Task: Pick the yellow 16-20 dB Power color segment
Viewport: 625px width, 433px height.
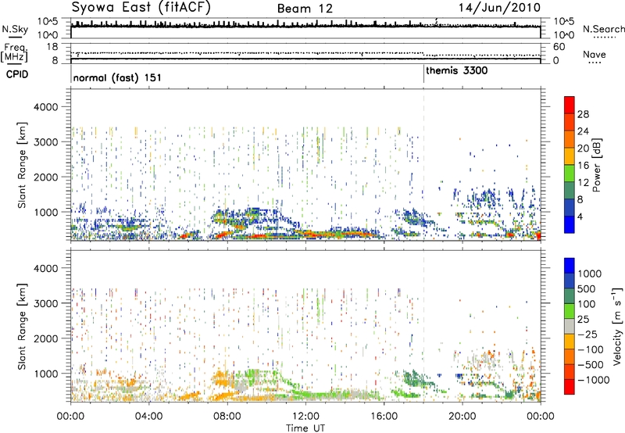Action: (x=570, y=156)
